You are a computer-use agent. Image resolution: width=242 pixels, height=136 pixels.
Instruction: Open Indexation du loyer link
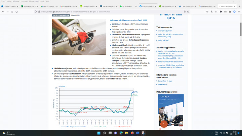165,31
